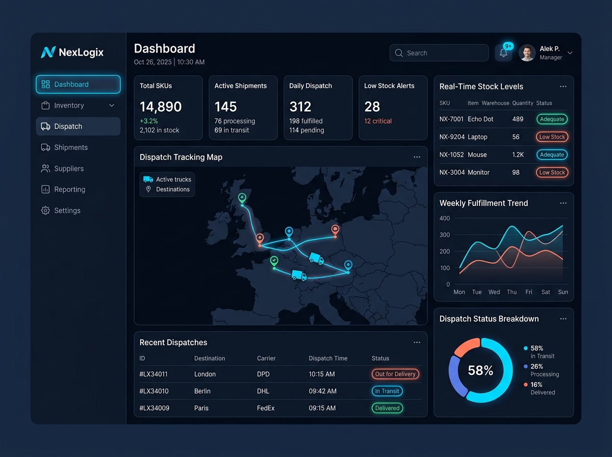Open the Shipments menu item
The height and width of the screenshot is (457, 612).
[x=78, y=147]
